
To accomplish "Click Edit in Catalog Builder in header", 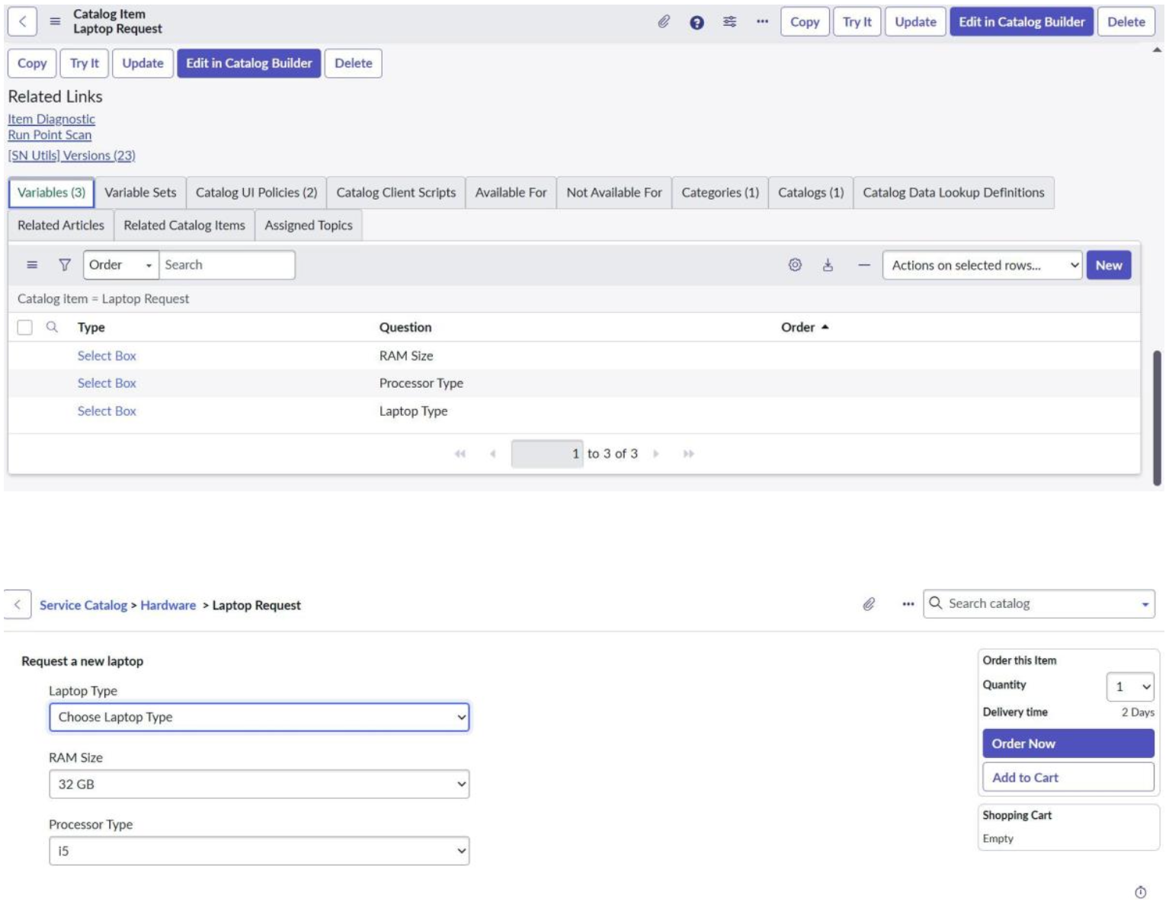I will point(1021,22).
